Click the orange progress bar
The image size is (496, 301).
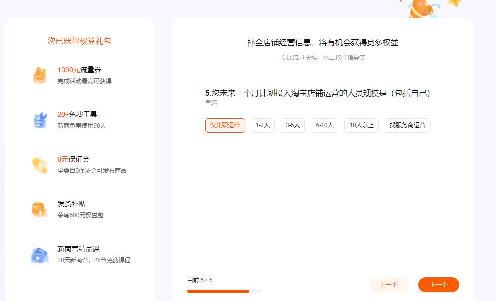218,291
